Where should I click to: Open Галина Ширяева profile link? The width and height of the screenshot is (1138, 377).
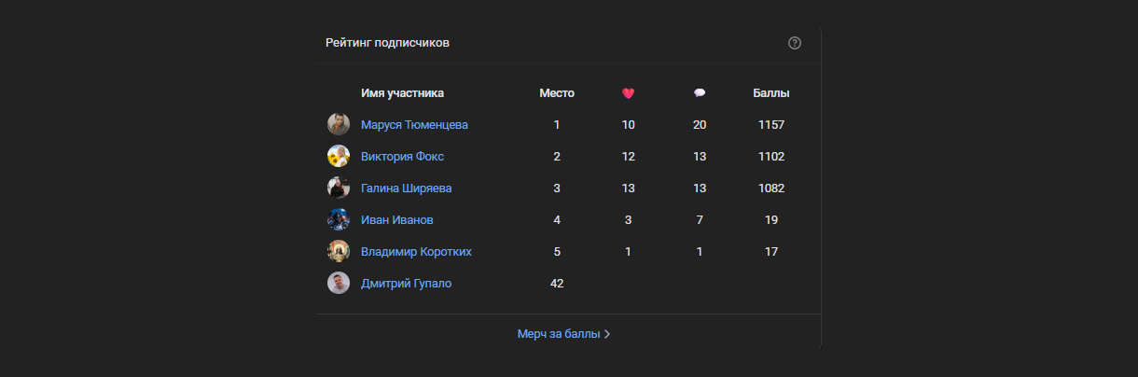click(x=406, y=188)
